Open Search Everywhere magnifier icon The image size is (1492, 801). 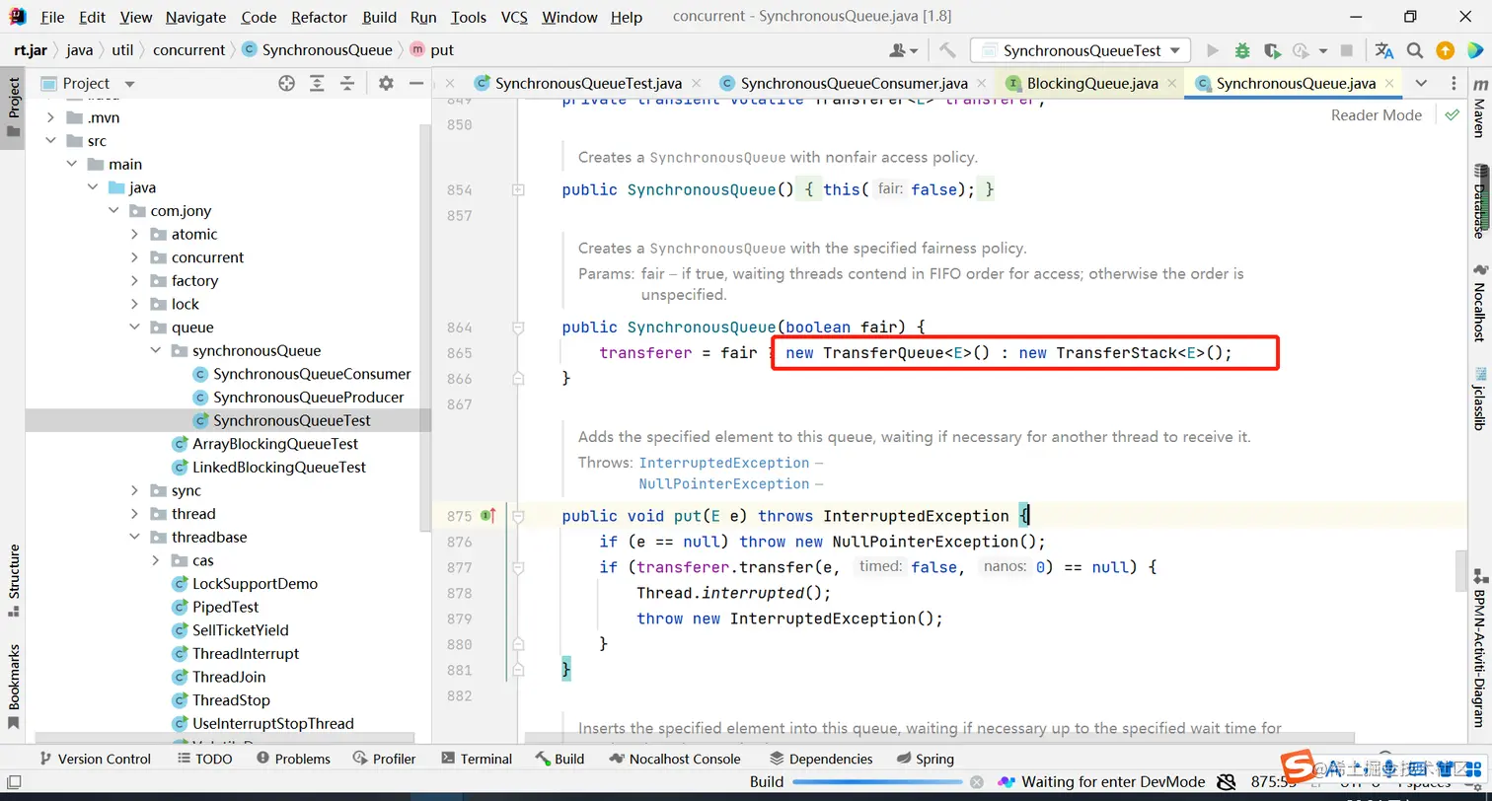point(1415,50)
